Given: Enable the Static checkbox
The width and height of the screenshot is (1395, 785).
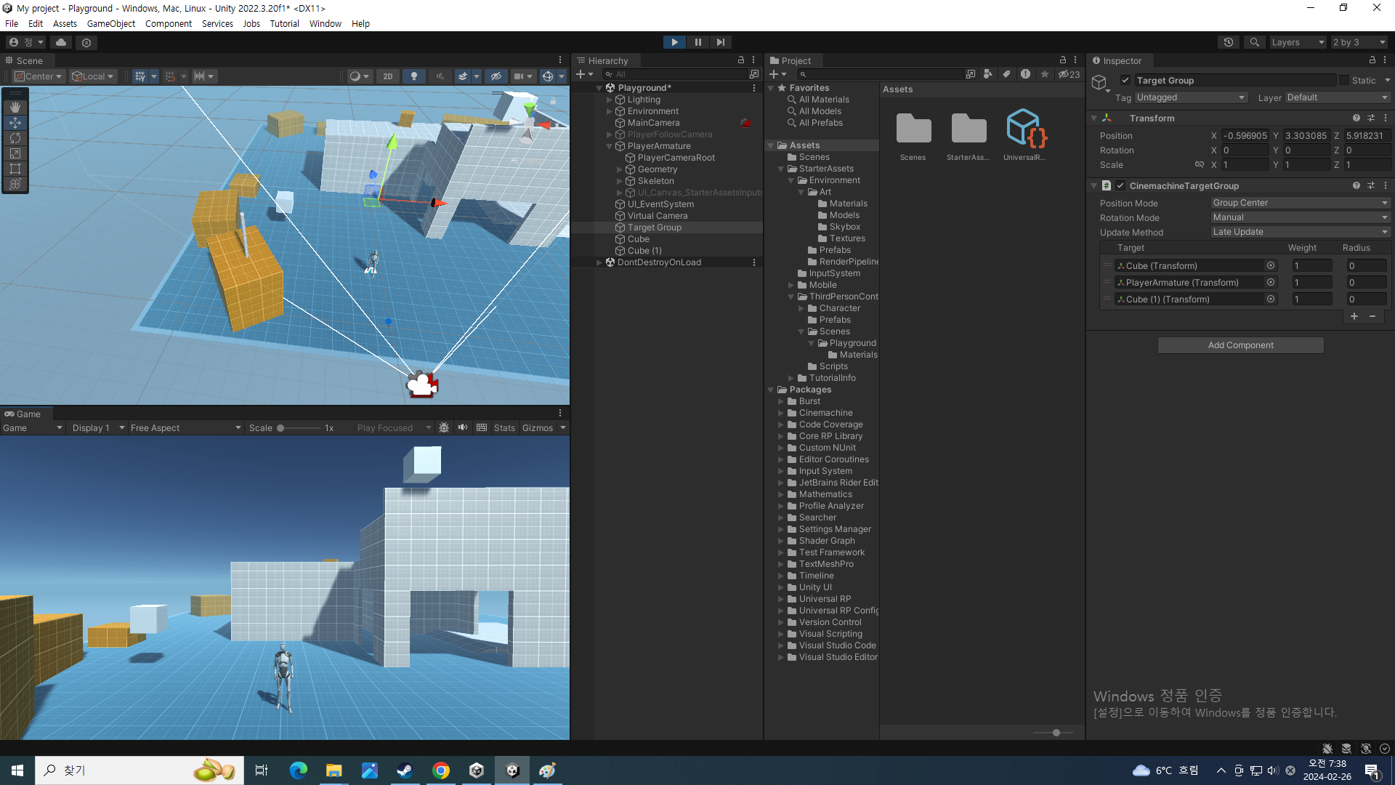Looking at the screenshot, I should click(1344, 81).
